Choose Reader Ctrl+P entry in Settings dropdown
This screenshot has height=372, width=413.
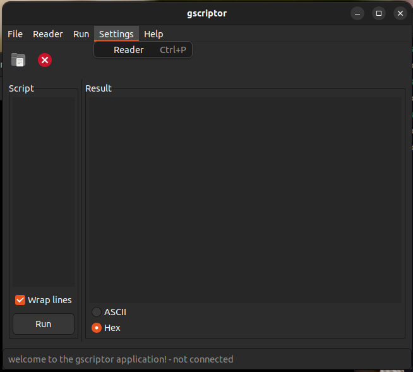coord(143,50)
